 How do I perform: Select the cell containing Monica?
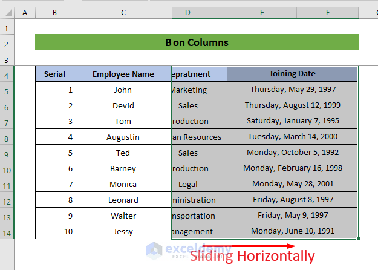click(x=123, y=184)
